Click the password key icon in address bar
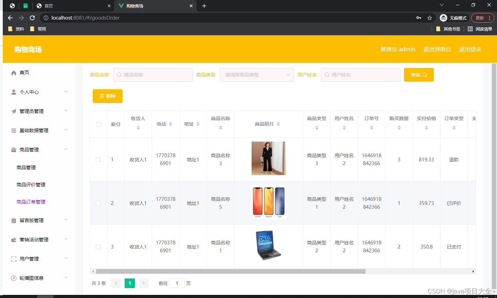This screenshot has height=298, width=497. click(418, 18)
